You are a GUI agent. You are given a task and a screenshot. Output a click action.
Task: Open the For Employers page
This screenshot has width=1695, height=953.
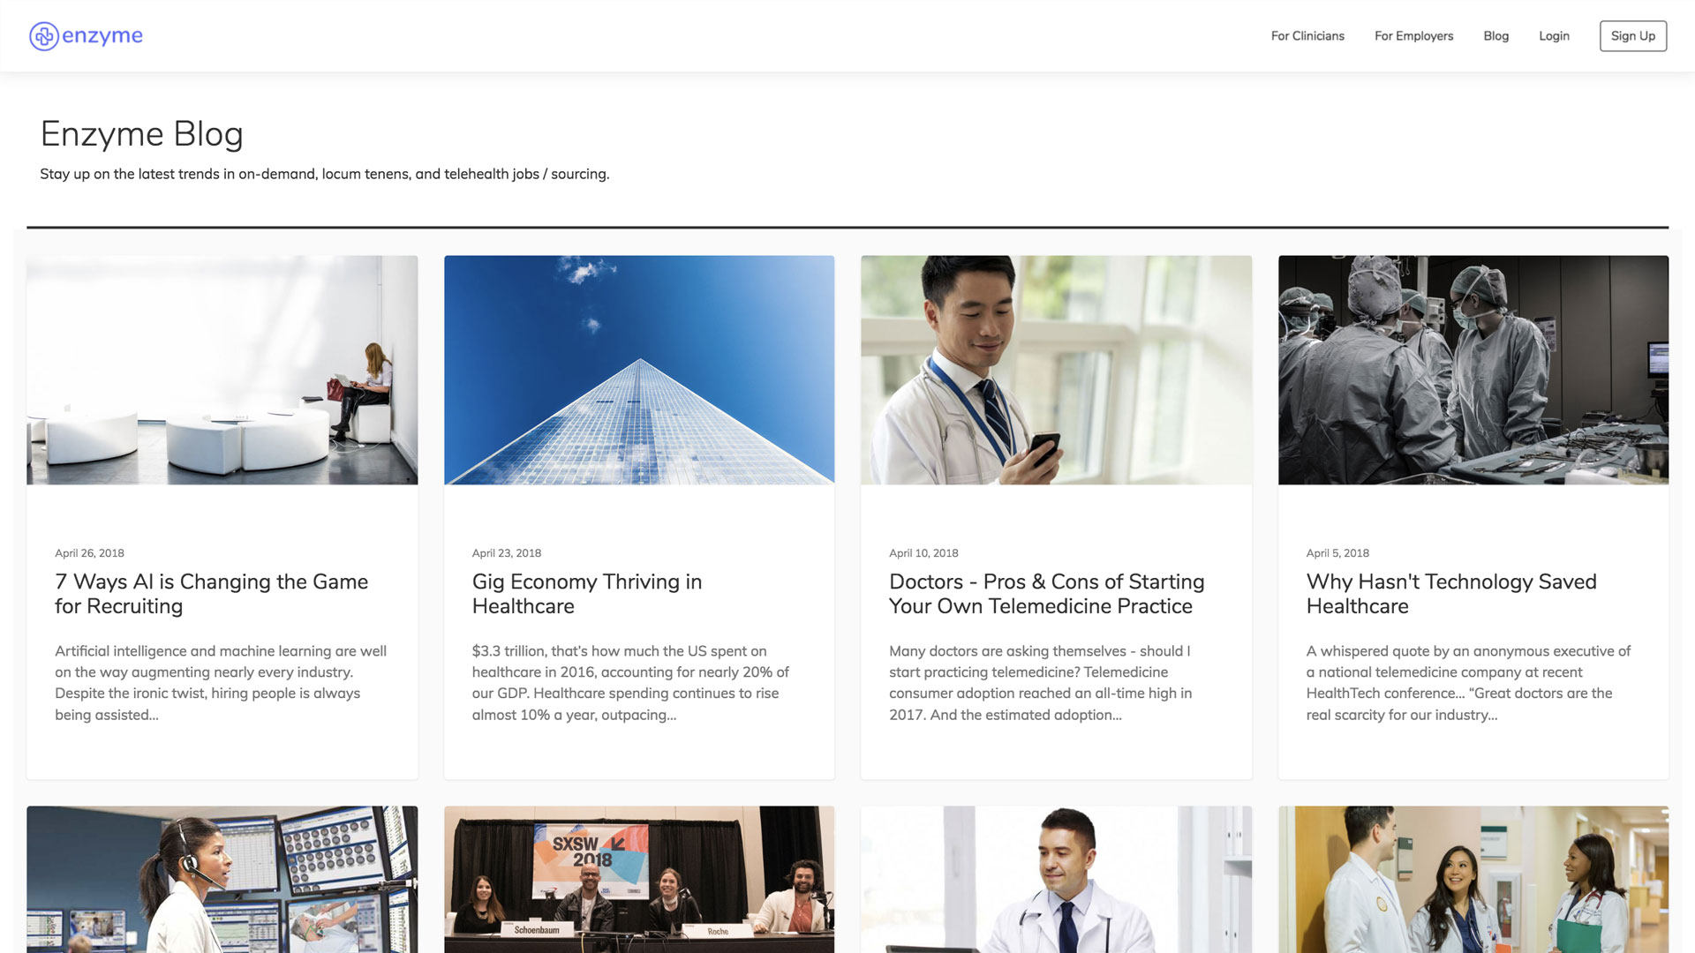click(1413, 36)
